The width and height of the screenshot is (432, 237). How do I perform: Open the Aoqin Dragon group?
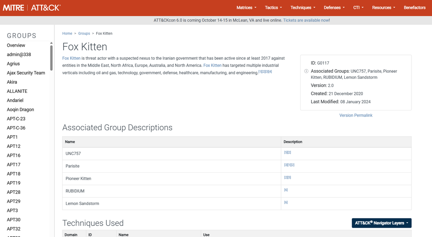(21, 110)
